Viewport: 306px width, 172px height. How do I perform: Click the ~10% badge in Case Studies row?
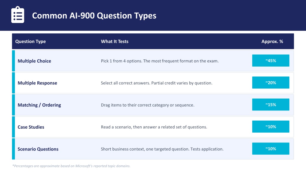[271, 127]
